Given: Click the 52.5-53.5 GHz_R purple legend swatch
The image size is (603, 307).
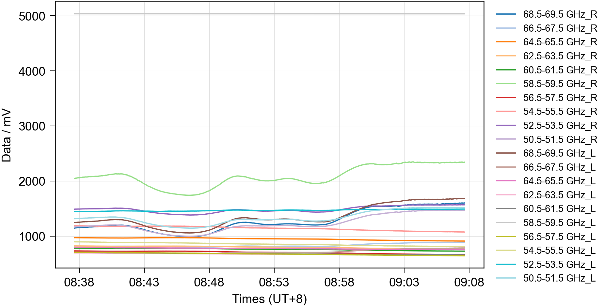Looking at the screenshot, I should 506,125.
